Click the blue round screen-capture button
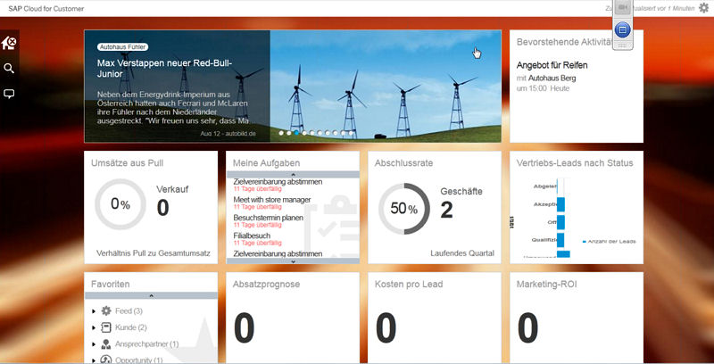 coord(622,30)
